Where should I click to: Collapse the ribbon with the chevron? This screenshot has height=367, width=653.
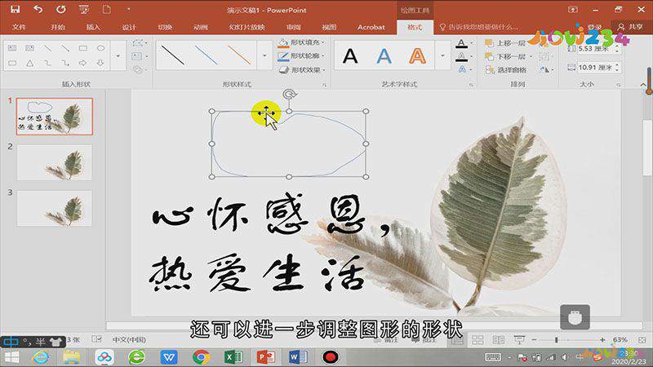point(642,85)
